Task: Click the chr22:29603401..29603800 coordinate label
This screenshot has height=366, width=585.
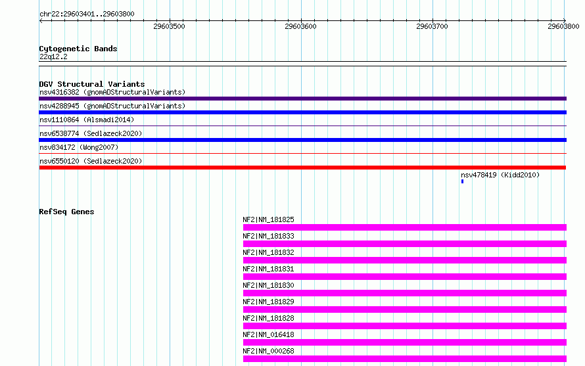Action: [87, 14]
